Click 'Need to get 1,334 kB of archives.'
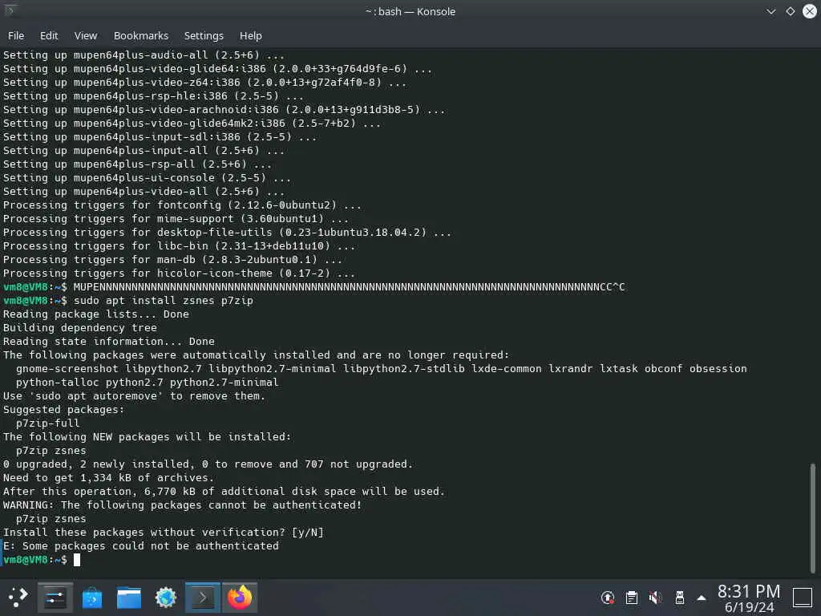821x616 pixels. (x=108, y=478)
